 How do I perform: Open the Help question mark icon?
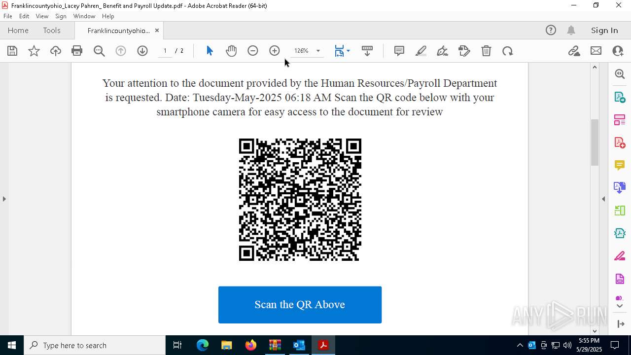[x=551, y=30]
